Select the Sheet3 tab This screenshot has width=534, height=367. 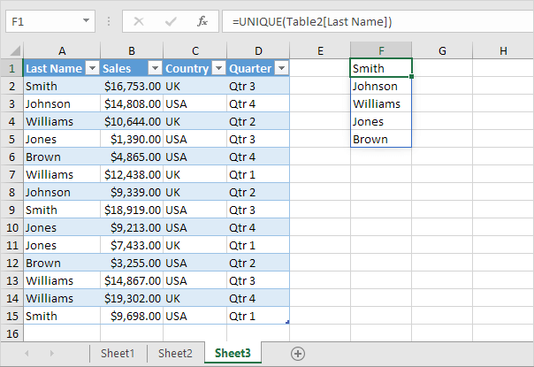click(233, 354)
